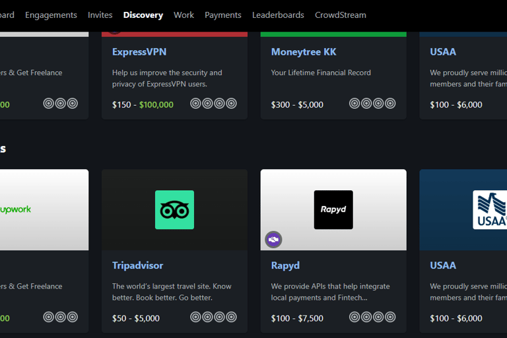Switch to the Work tab
The height and width of the screenshot is (338, 507).
pyautogui.click(x=184, y=15)
